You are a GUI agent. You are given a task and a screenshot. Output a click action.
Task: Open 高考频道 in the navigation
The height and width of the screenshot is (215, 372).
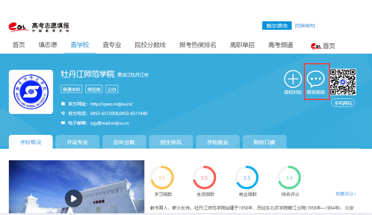(x=280, y=45)
